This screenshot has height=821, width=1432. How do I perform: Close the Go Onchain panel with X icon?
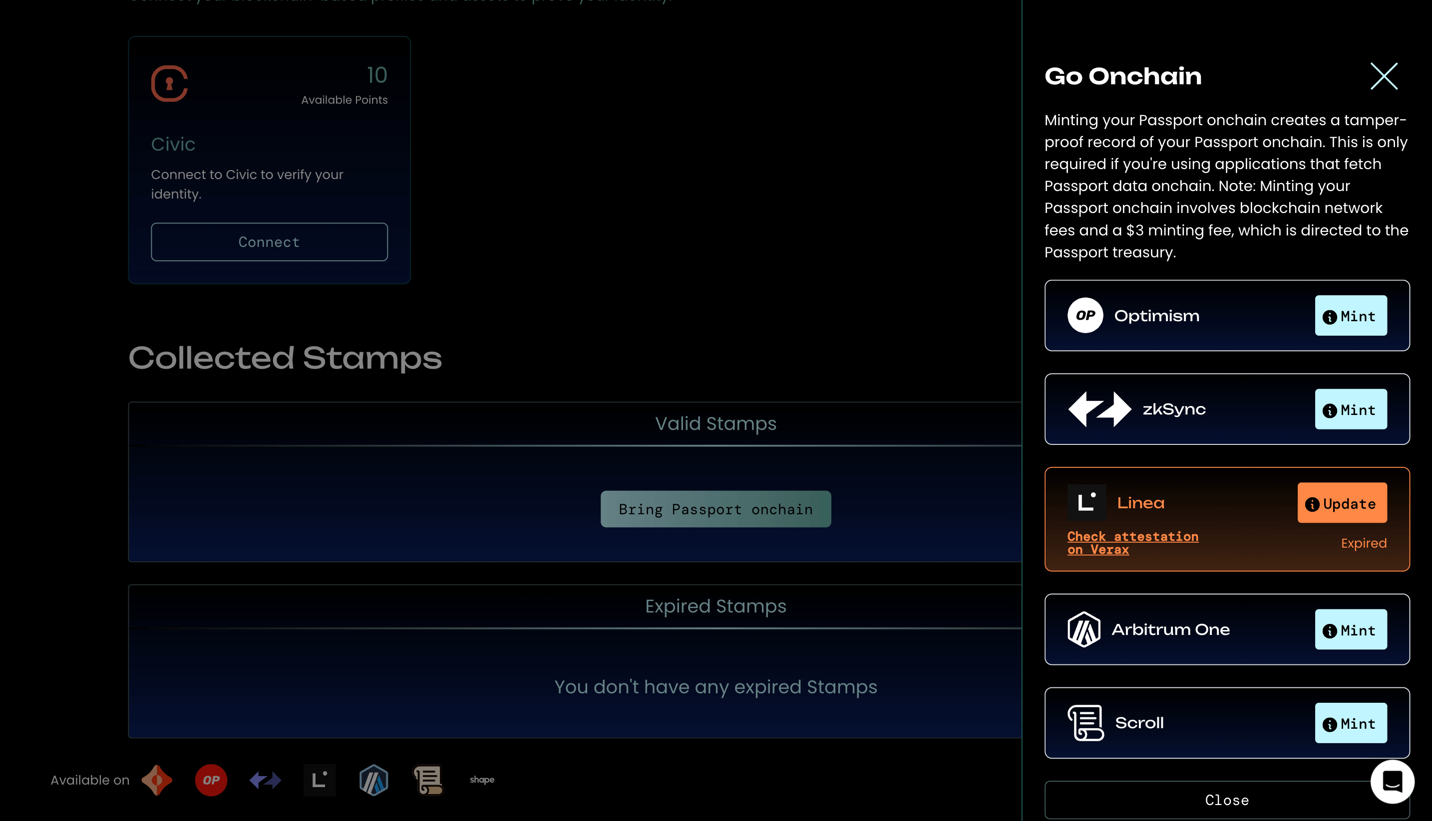1384,76
